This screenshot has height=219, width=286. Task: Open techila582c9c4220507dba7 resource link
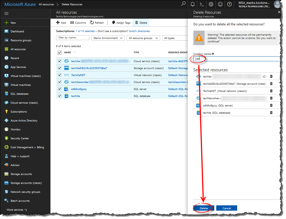click(89, 68)
